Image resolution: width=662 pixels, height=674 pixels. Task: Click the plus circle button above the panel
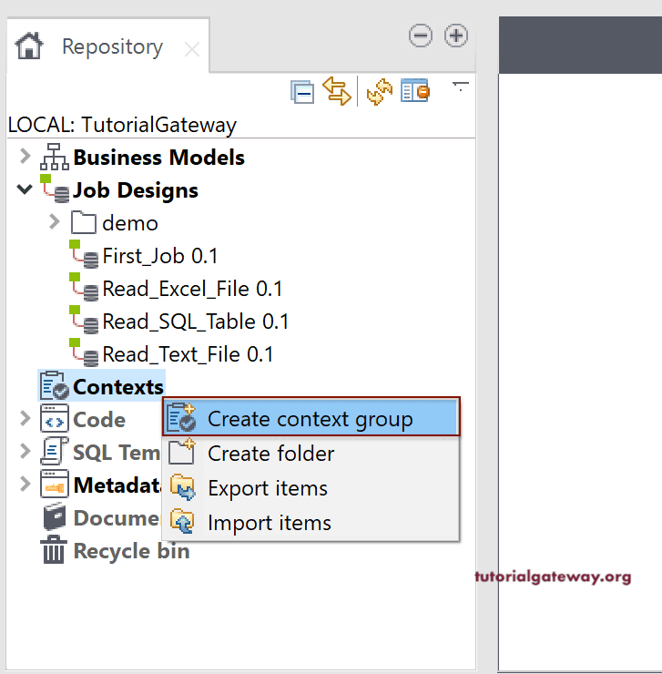(455, 36)
